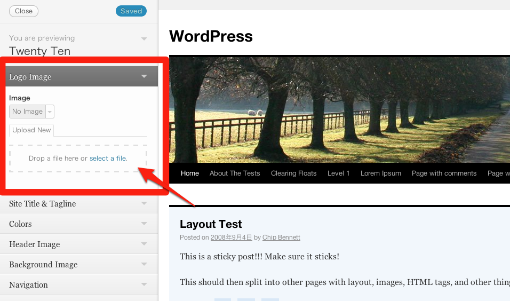Close the theme customizer
The height and width of the screenshot is (301, 510).
pos(24,11)
